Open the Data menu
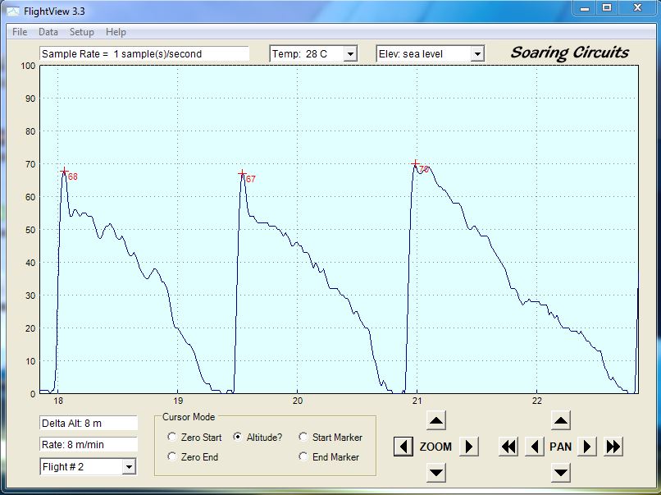 (x=48, y=32)
